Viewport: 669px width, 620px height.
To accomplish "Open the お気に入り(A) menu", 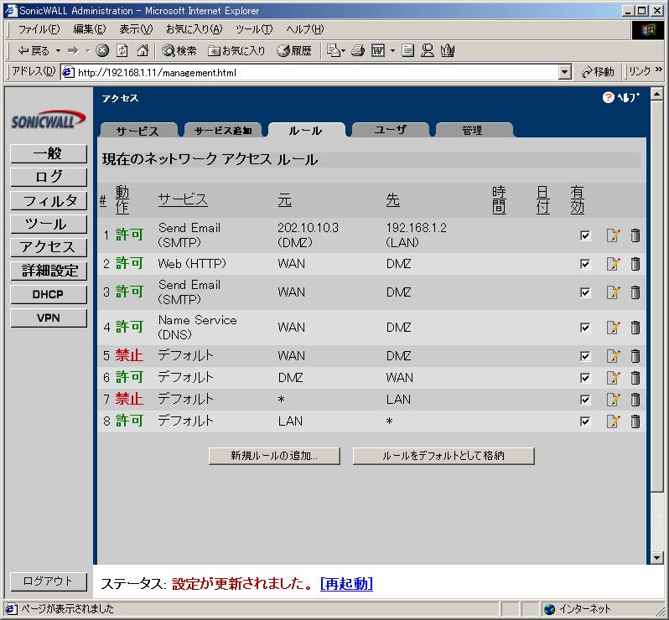I will pyautogui.click(x=194, y=29).
